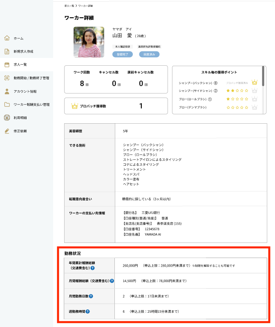Screen dimensions: 275x327
Task: Click the QR scan icon for 勤務開始/勤務終了管理
Action: coord(7,78)
